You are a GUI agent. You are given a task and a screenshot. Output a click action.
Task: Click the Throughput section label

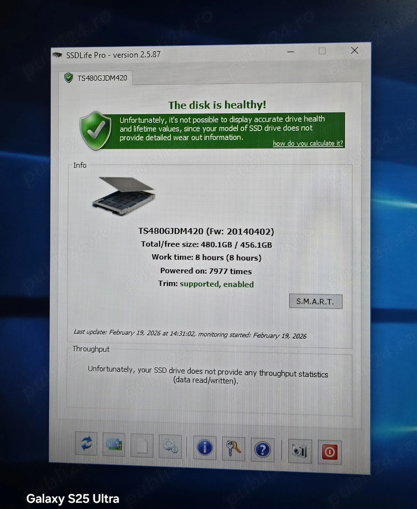pyautogui.click(x=90, y=349)
